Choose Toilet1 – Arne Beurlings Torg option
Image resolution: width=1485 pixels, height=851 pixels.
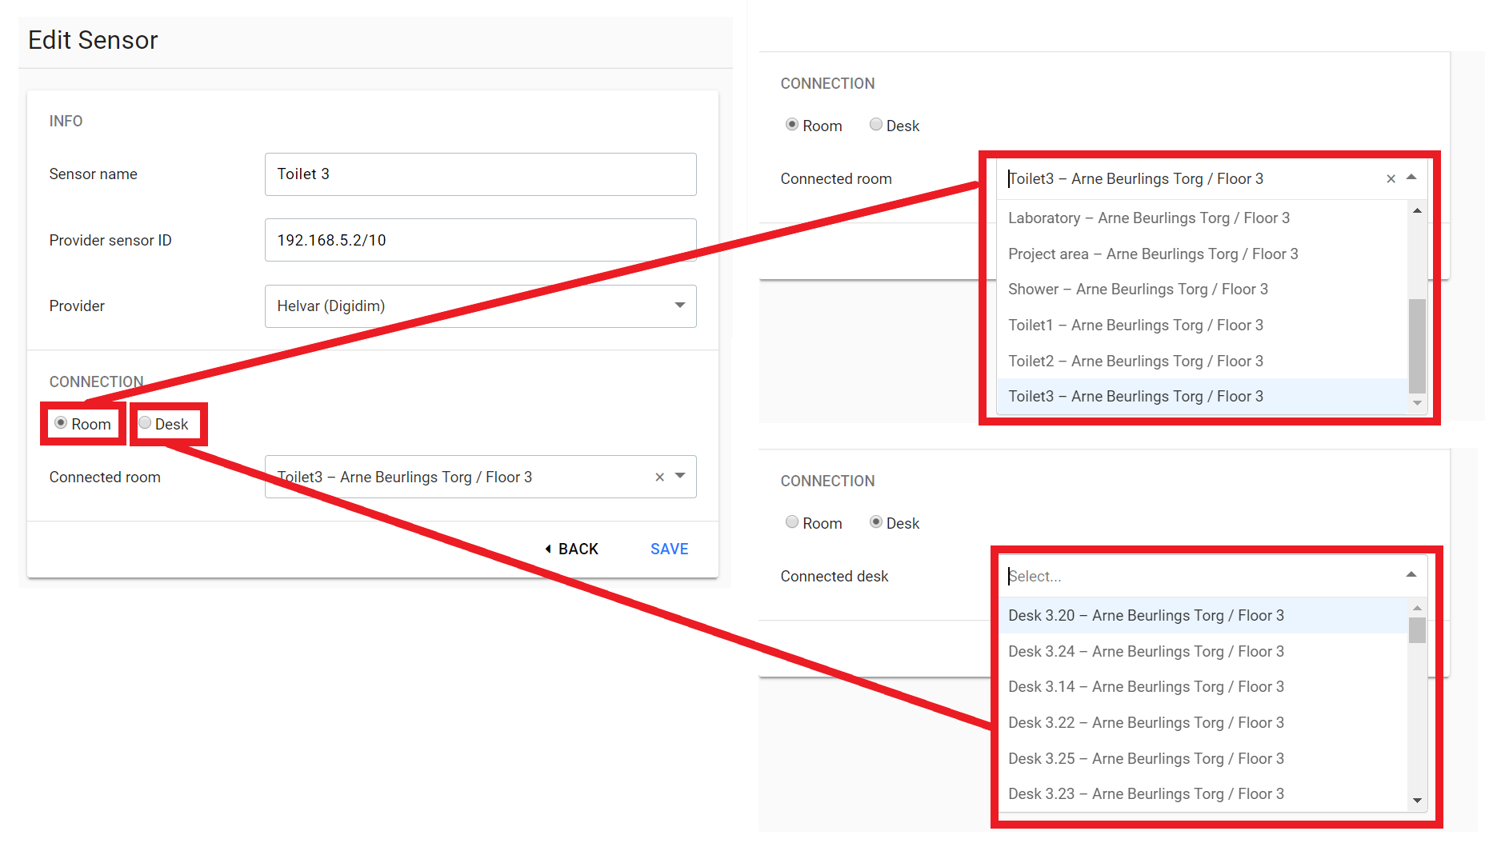1202,326
